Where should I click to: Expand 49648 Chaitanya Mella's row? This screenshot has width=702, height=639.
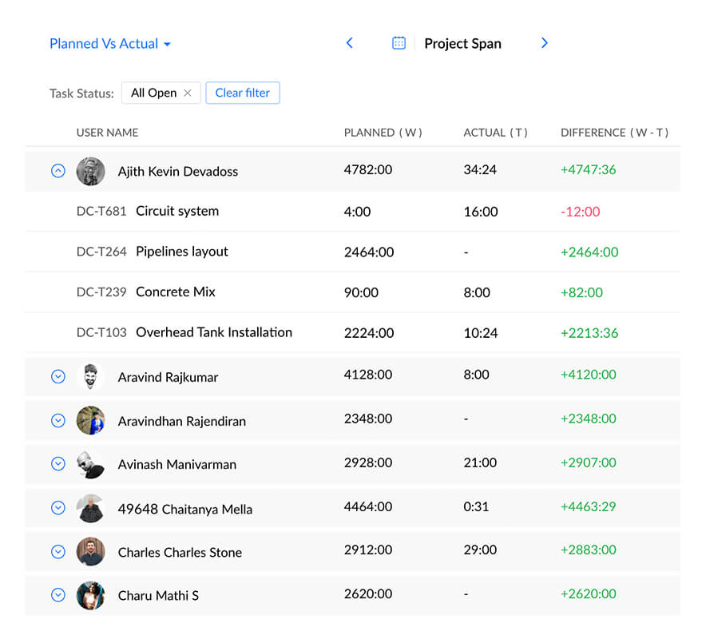pos(58,508)
